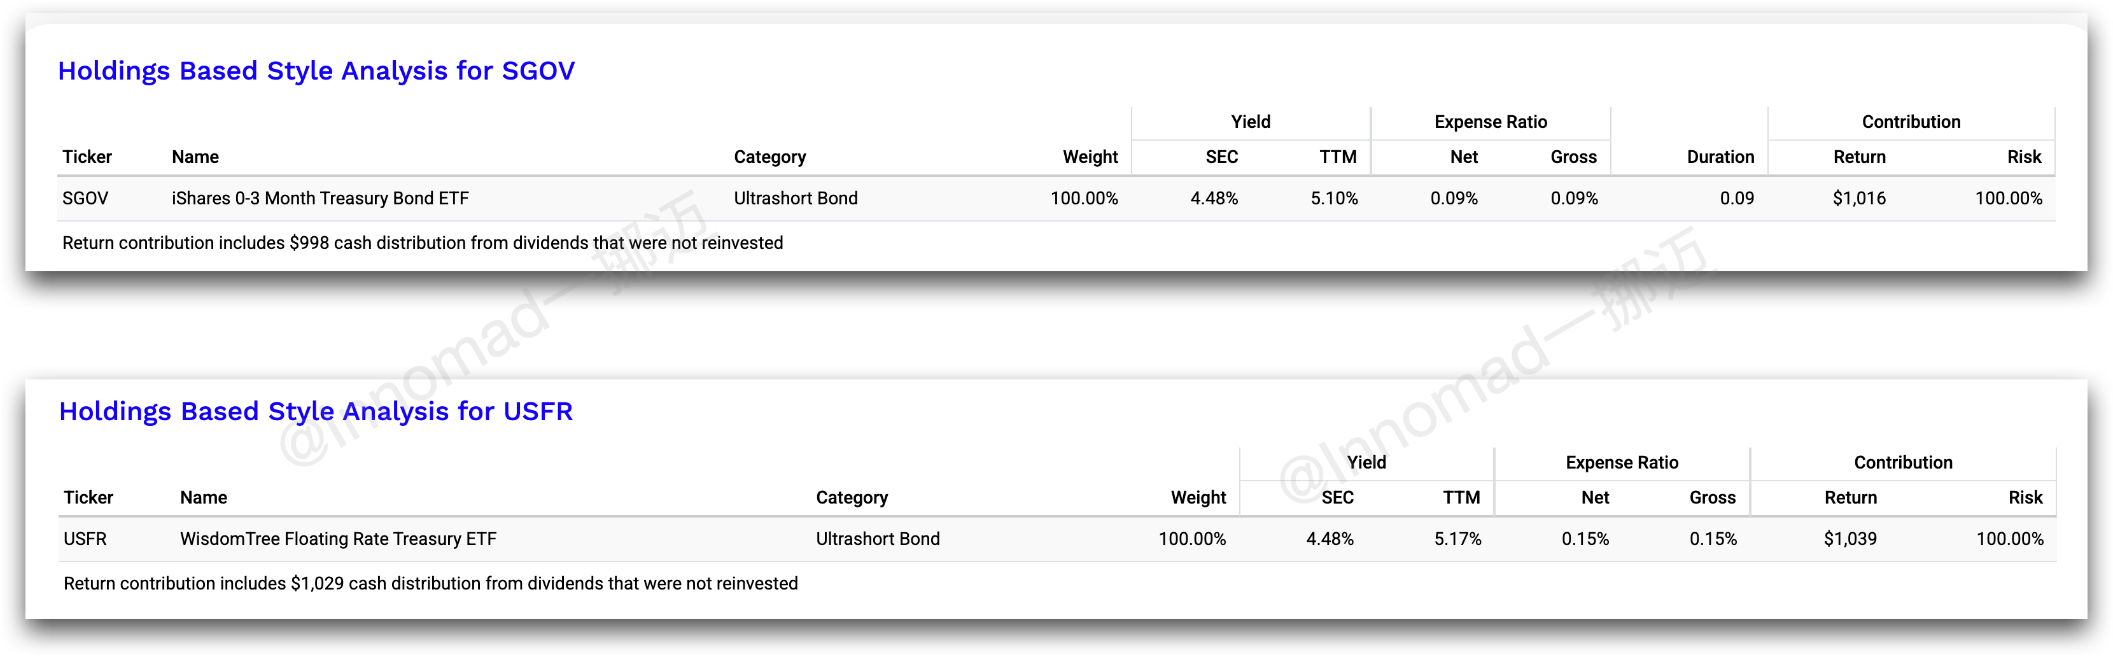Select the USFR ticker cell
2113x657 pixels.
[x=85, y=539]
